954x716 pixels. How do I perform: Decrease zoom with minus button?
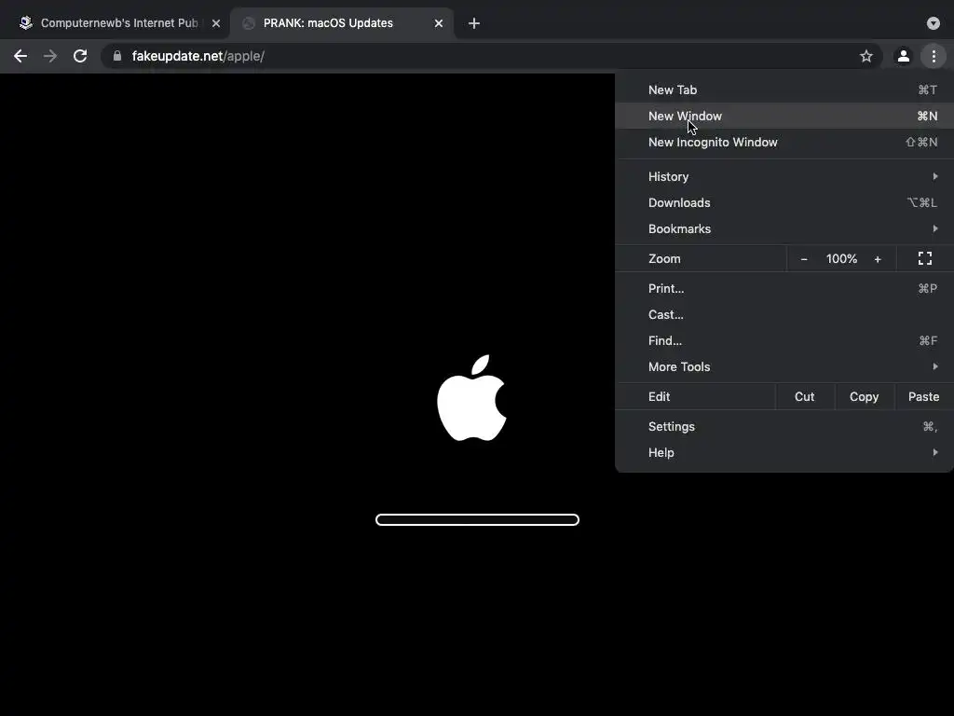click(804, 259)
